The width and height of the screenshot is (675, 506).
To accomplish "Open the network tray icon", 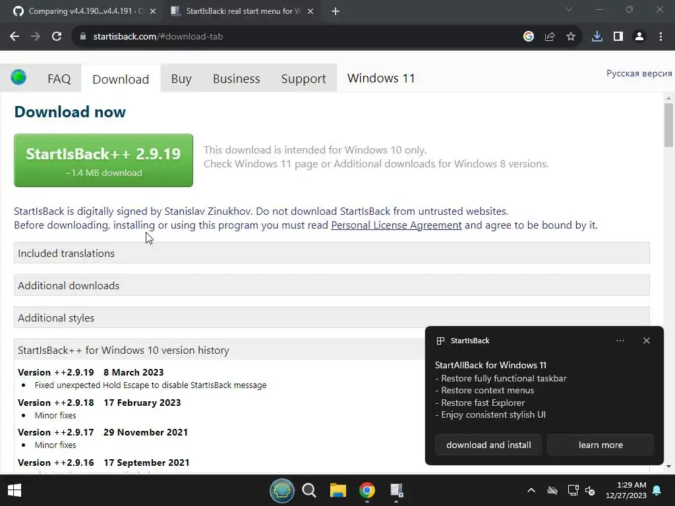I will click(x=573, y=490).
